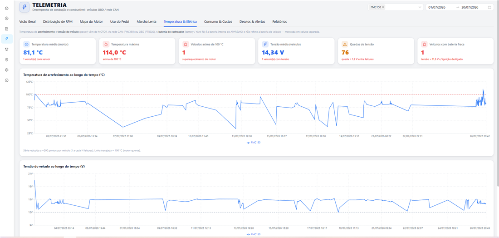Screen dimensions: 499x238
Task: Open the Consumo & Custos tab
Action: coord(218,22)
